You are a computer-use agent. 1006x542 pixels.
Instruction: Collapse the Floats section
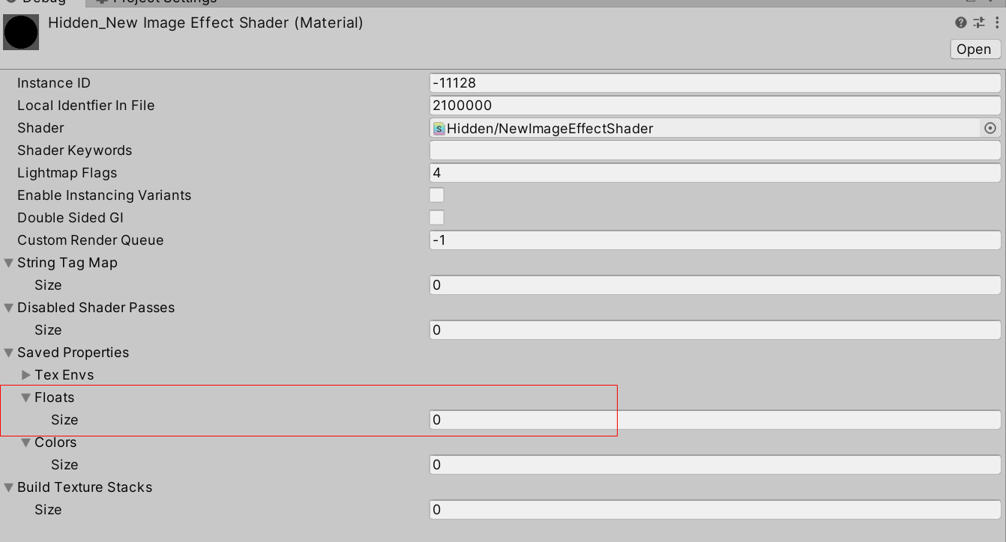pyautogui.click(x=25, y=397)
